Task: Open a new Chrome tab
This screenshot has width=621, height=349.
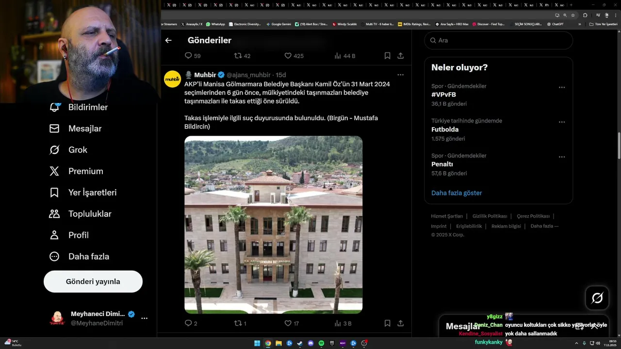Action: tap(571, 5)
